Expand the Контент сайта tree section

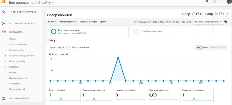5,50
